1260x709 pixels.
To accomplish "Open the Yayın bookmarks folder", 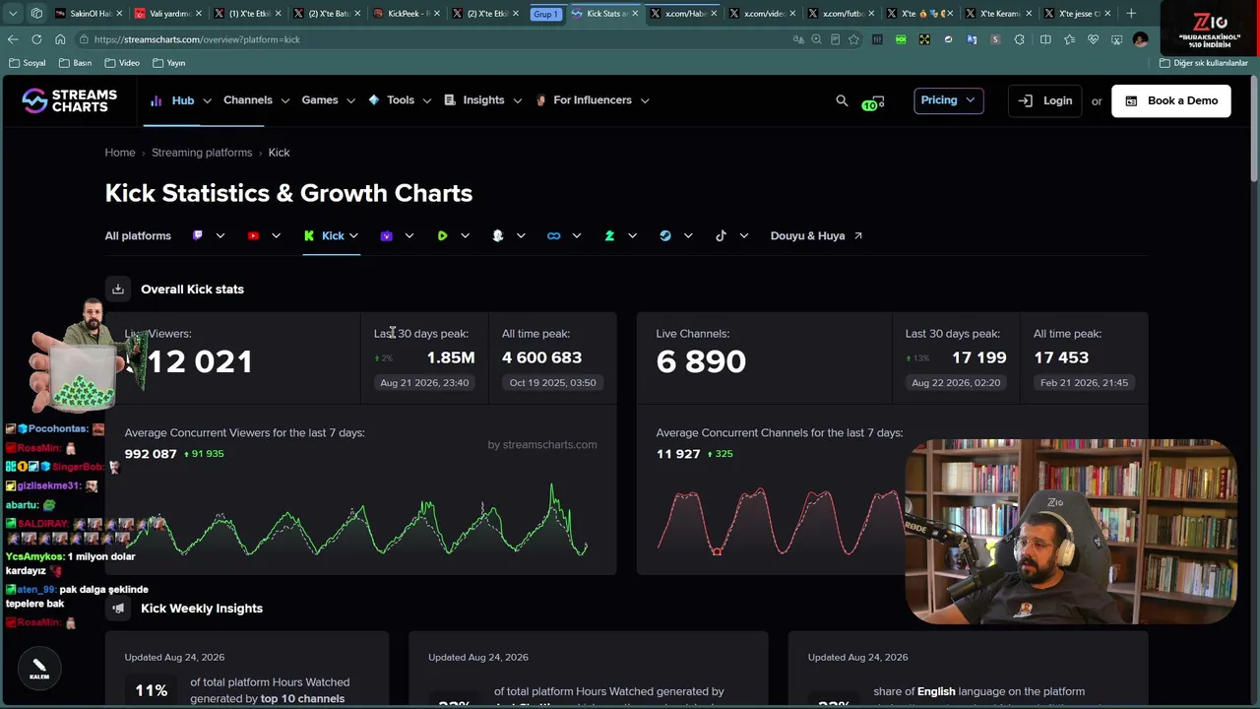I will pos(169,63).
